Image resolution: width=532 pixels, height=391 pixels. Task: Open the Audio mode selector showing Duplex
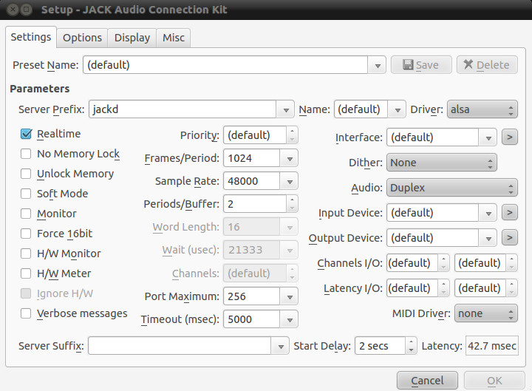pos(452,188)
